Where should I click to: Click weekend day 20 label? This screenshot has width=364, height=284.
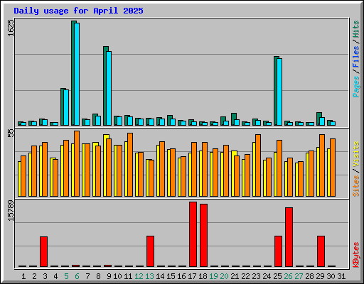pyautogui.click(x=224, y=276)
